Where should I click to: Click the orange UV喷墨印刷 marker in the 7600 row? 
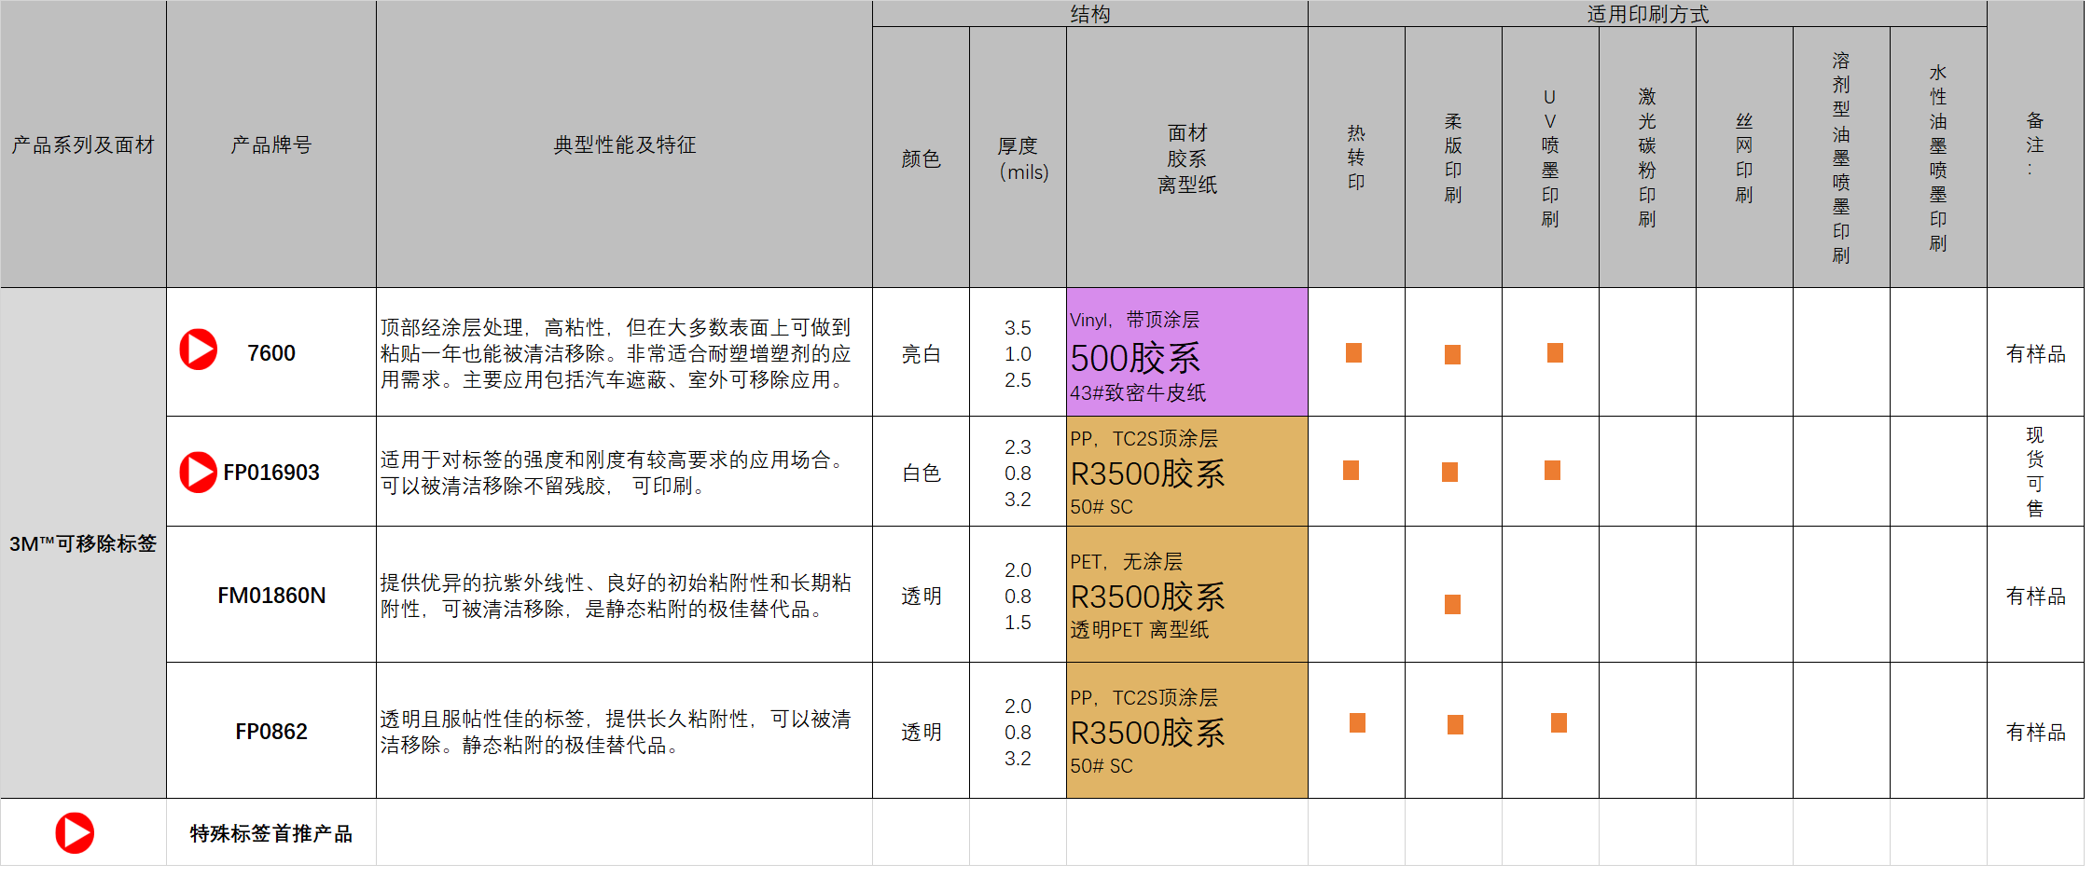tap(1555, 352)
